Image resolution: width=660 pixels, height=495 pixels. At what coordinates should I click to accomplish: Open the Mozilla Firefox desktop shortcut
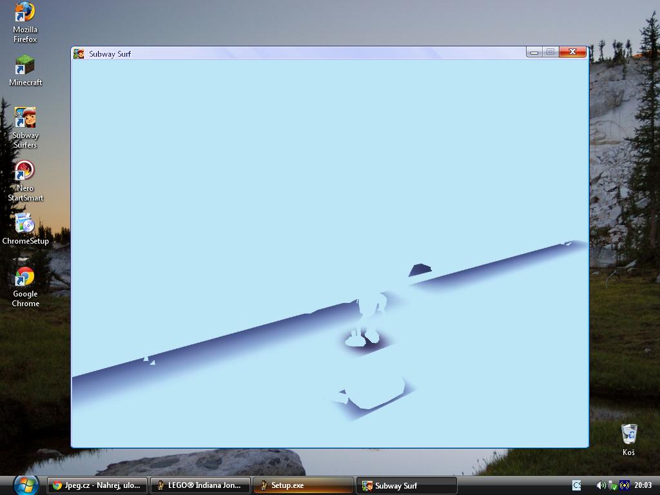(25, 23)
